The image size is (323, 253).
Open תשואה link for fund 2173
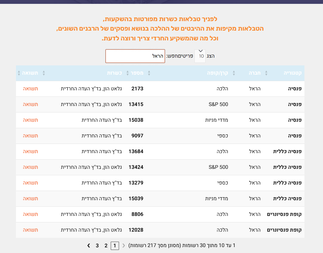[30, 89]
